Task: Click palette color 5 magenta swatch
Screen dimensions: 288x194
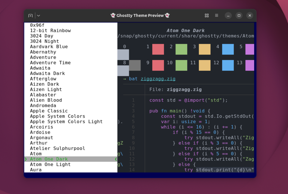Action: coord(250,49)
